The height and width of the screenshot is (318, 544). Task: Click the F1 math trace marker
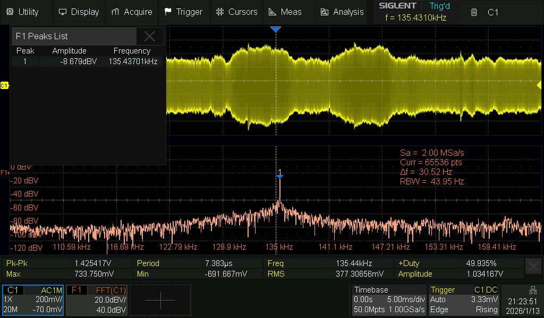coord(4,172)
